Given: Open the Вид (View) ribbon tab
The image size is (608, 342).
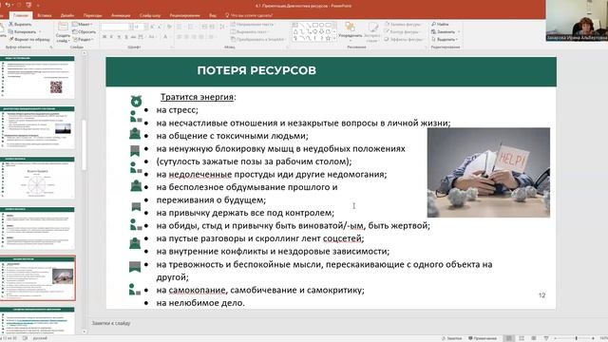Looking at the screenshot, I should (x=213, y=15).
